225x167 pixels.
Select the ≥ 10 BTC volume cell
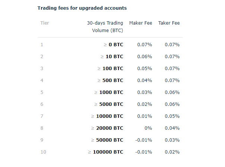click(x=112, y=57)
